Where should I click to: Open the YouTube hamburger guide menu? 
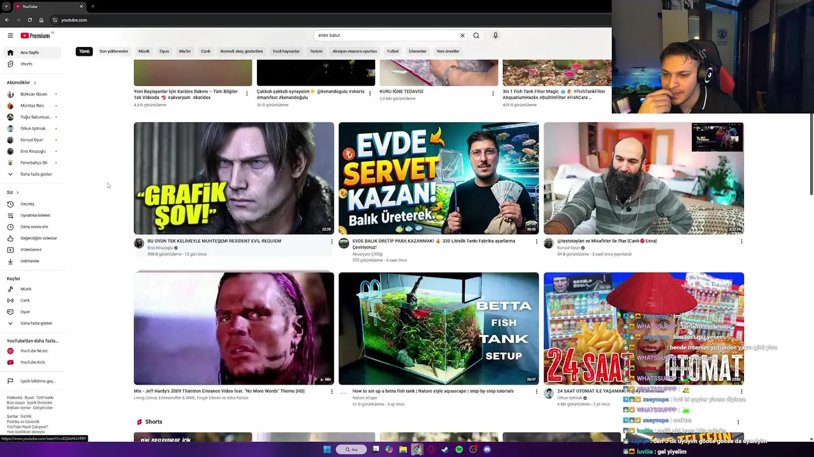(x=10, y=36)
